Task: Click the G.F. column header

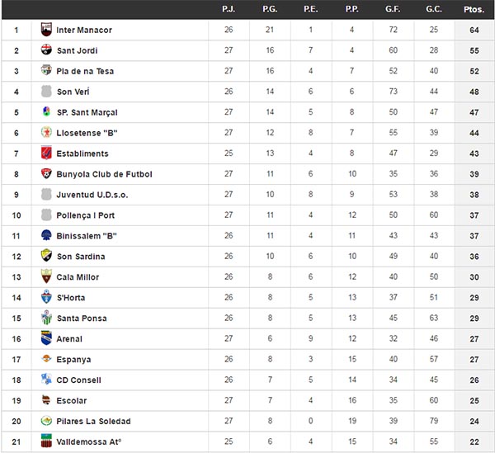Action: tap(393, 9)
